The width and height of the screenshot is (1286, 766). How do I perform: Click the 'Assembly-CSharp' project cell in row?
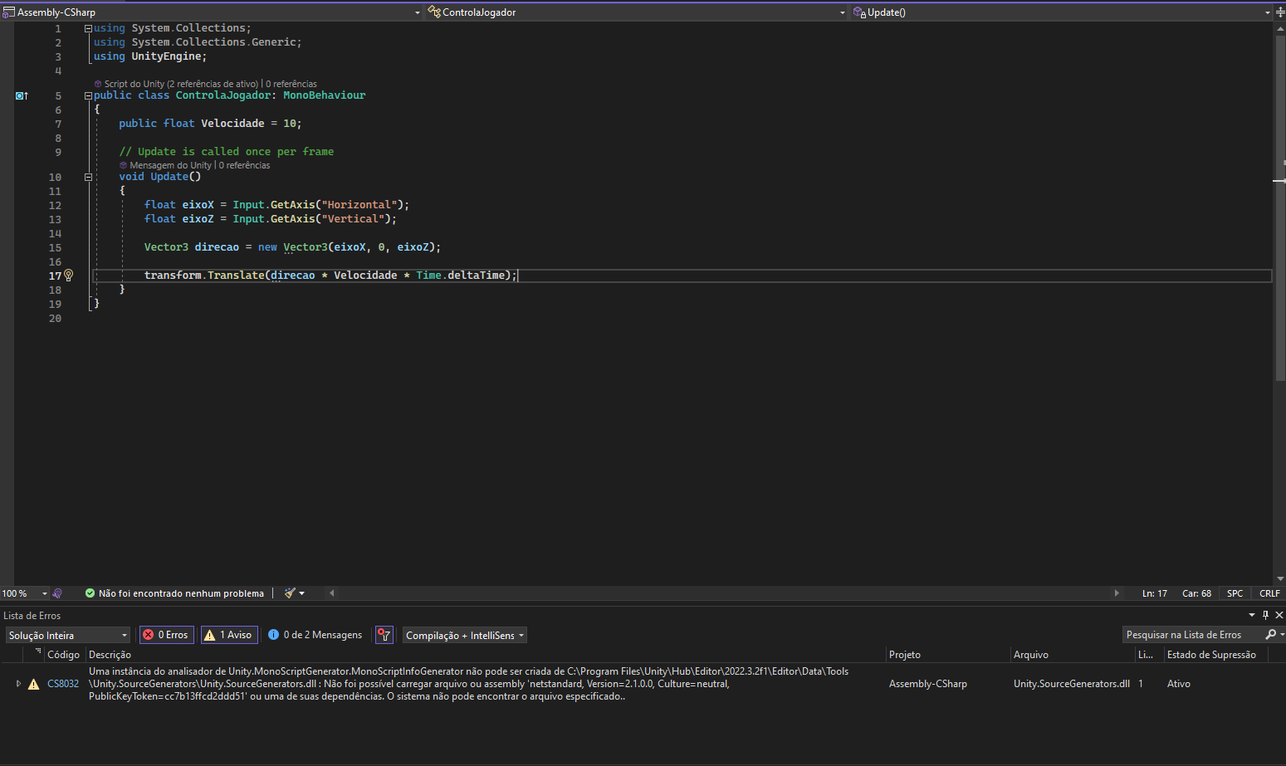point(927,684)
